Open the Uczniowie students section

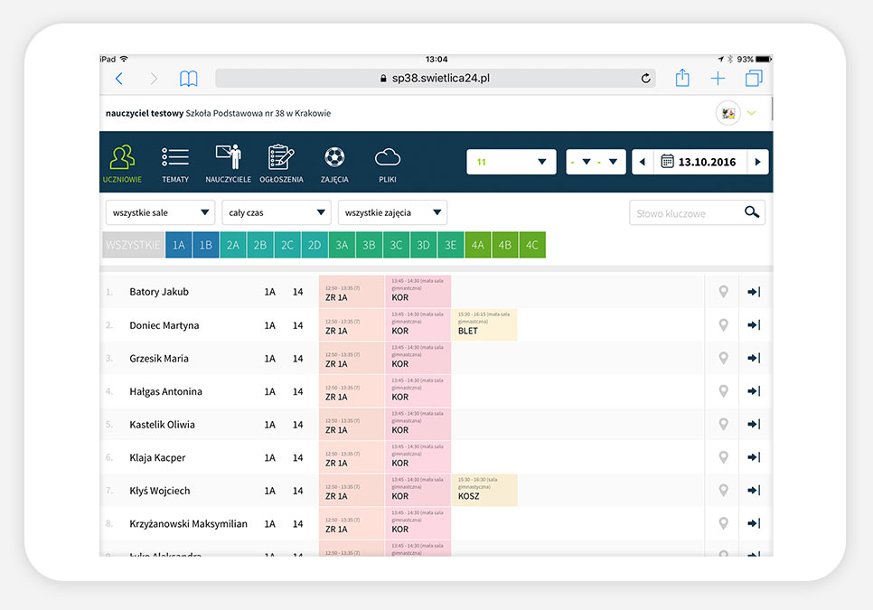(122, 164)
